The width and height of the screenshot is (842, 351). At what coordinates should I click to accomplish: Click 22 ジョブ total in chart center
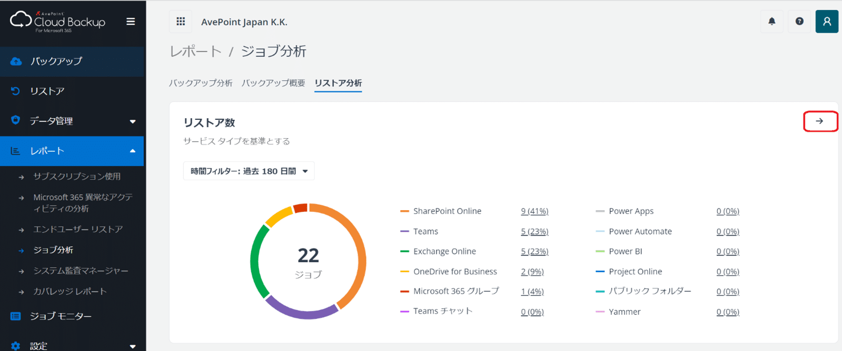[308, 262]
